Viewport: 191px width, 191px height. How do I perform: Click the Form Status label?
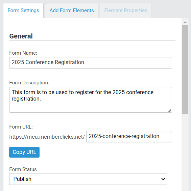23,169
